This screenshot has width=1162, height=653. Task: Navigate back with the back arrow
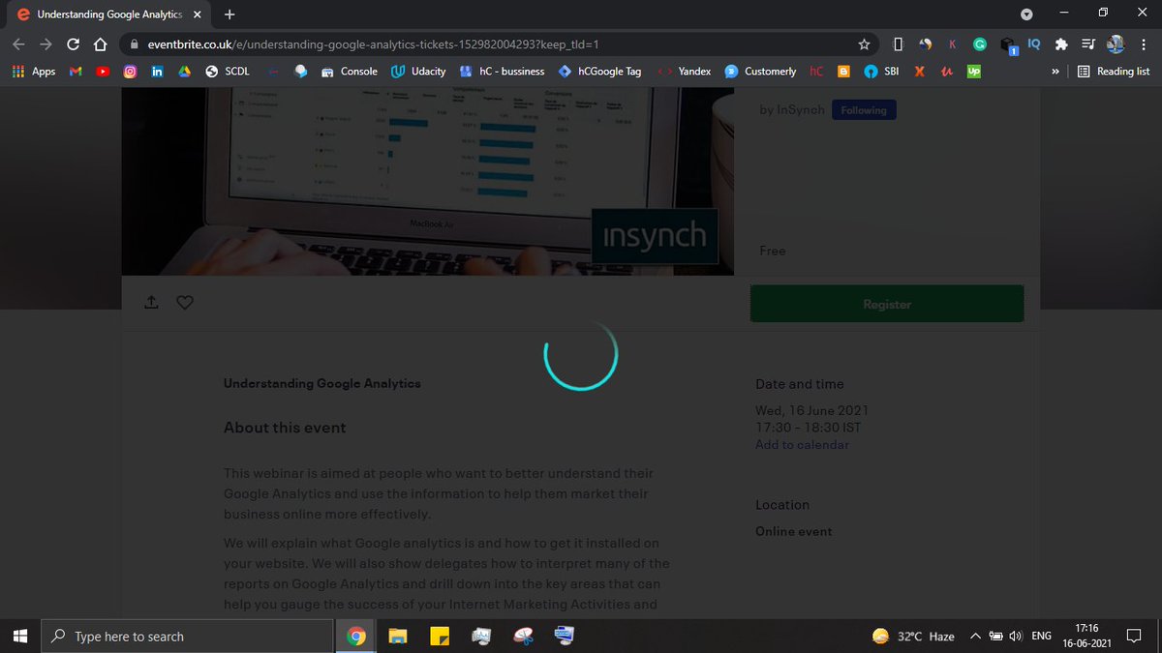pos(19,45)
